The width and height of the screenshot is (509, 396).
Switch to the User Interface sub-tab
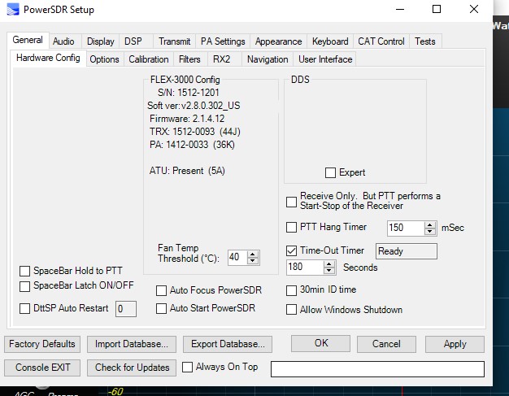[x=325, y=59]
